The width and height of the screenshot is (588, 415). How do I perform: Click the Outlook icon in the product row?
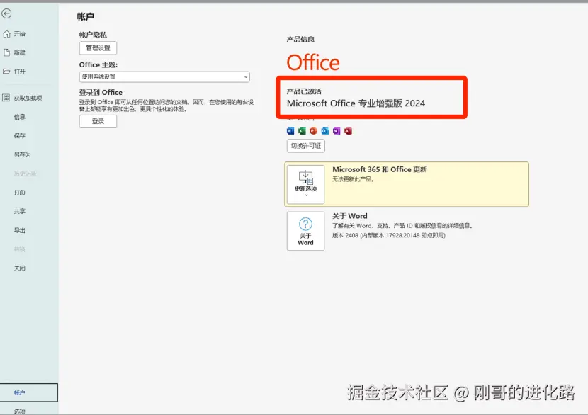[324, 130]
